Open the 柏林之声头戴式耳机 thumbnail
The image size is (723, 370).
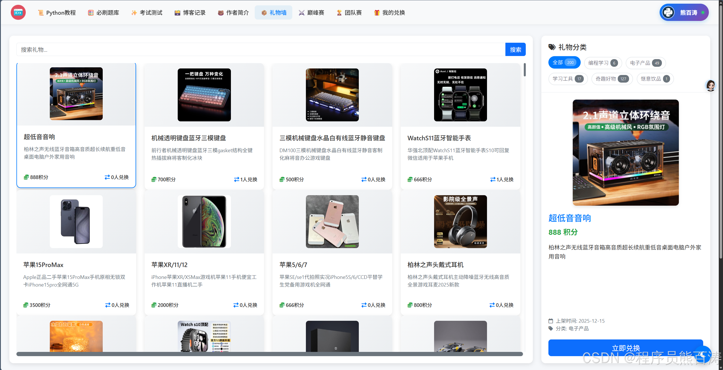pyautogui.click(x=460, y=221)
